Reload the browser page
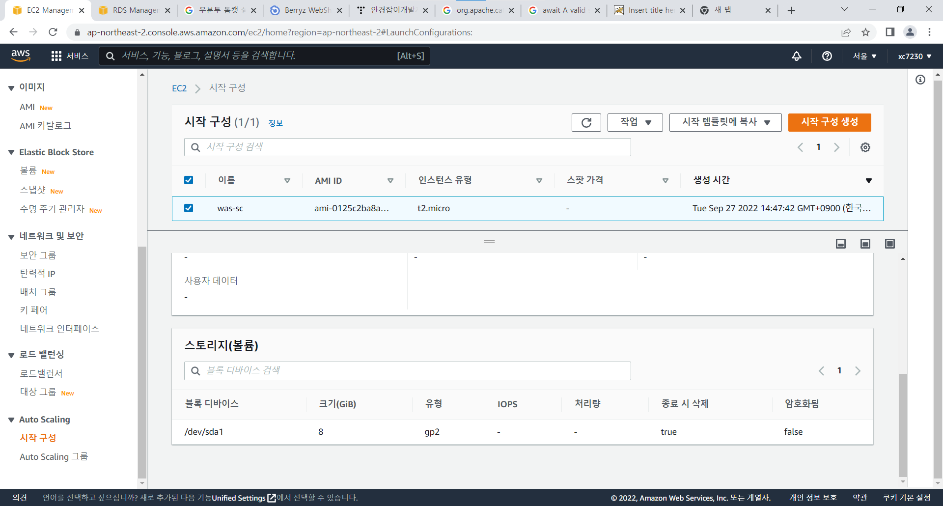 click(x=53, y=32)
